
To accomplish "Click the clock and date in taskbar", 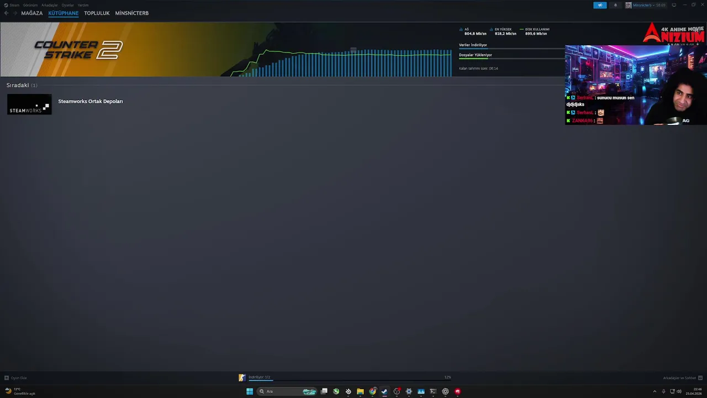I will click(x=694, y=391).
